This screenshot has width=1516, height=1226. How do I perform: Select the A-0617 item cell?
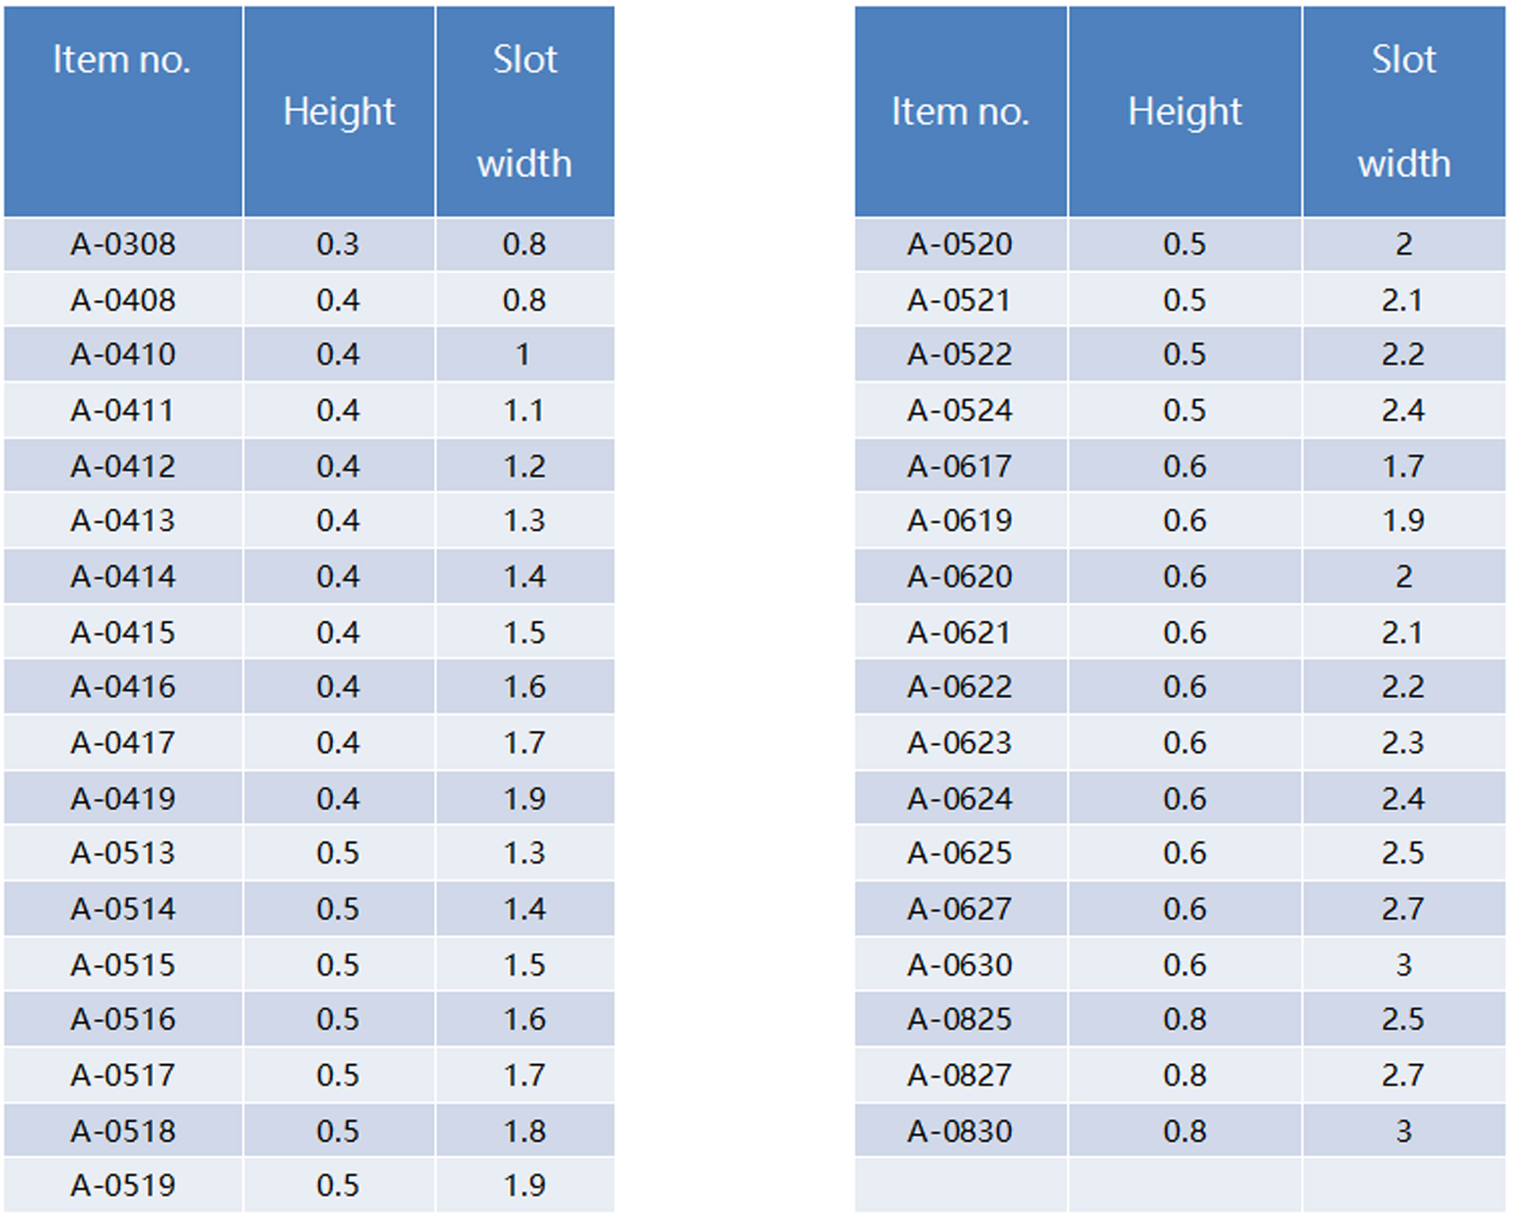961,466
